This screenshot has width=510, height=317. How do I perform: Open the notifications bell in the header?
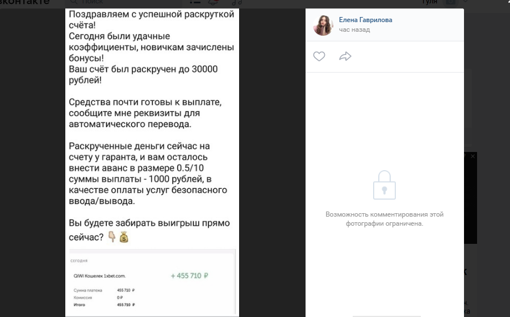click(213, 2)
